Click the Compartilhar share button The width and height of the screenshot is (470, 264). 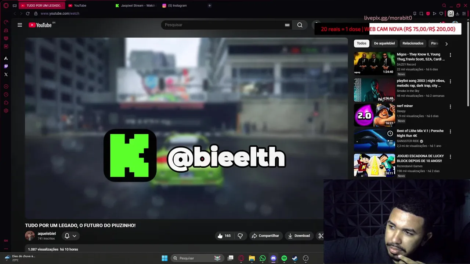click(x=265, y=236)
